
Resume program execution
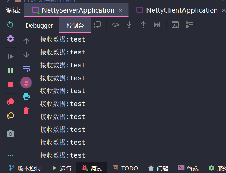coord(10,57)
